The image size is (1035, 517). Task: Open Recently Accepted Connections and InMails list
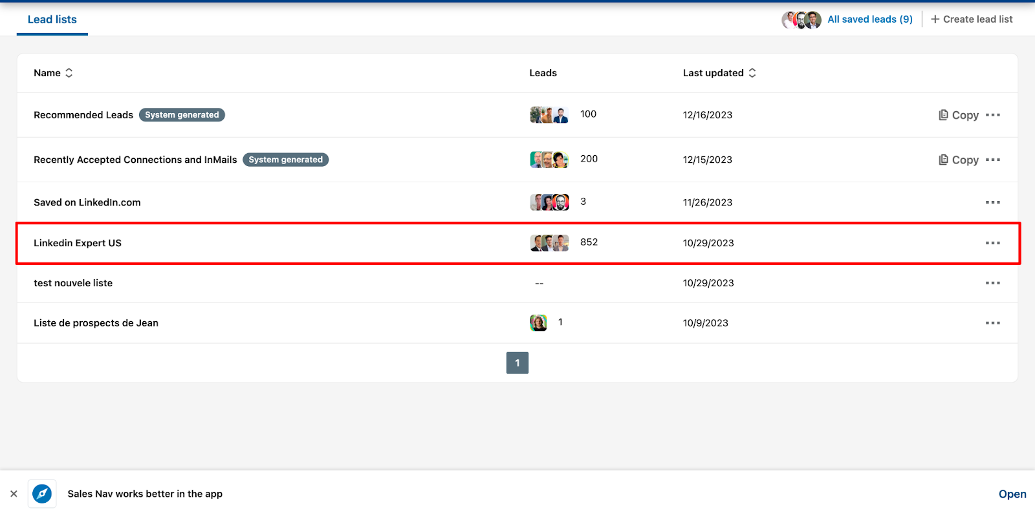135,160
